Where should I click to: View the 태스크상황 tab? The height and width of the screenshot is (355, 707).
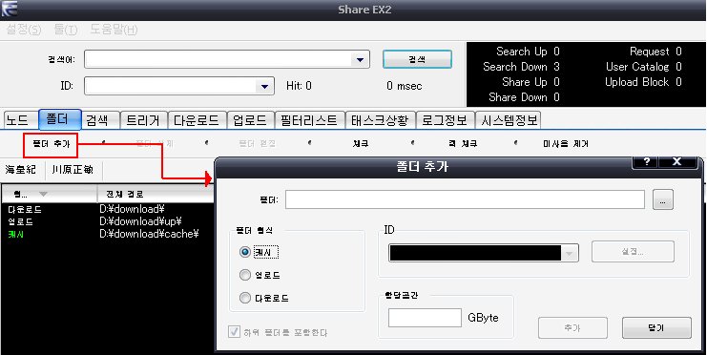(x=380, y=120)
